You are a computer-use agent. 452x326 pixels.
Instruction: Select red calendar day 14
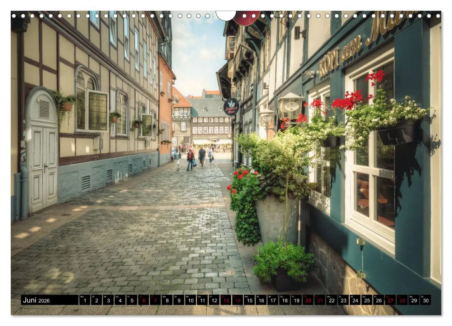pyautogui.click(x=237, y=300)
